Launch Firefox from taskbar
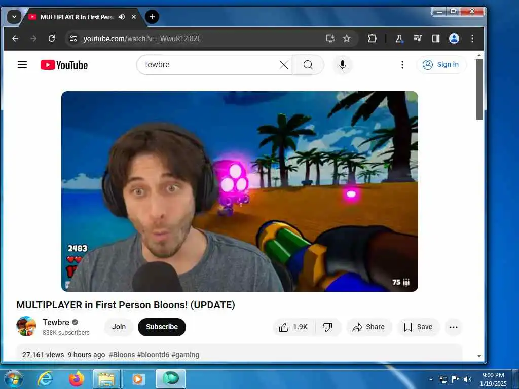519x389 pixels. (77, 379)
